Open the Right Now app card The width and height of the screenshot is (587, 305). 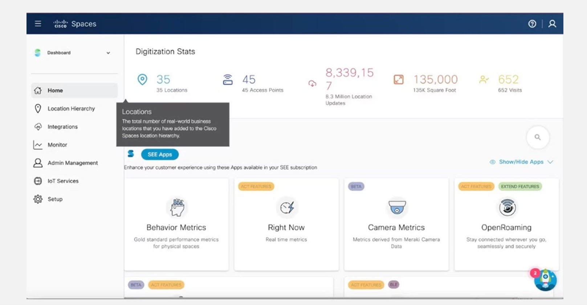[x=286, y=224]
